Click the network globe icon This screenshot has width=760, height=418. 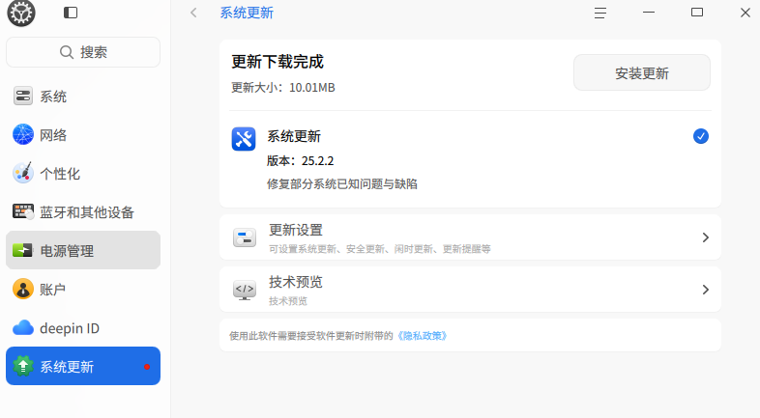click(23, 134)
